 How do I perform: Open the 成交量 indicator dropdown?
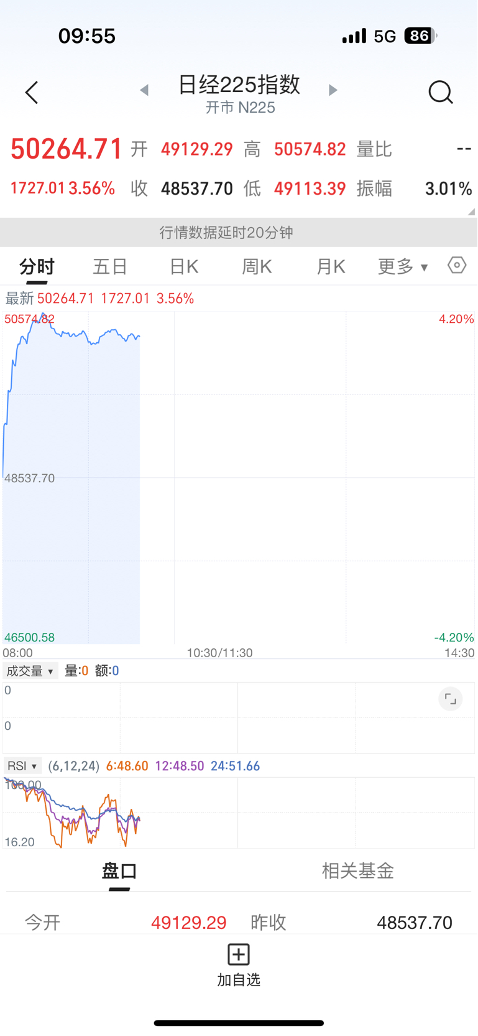[x=30, y=671]
